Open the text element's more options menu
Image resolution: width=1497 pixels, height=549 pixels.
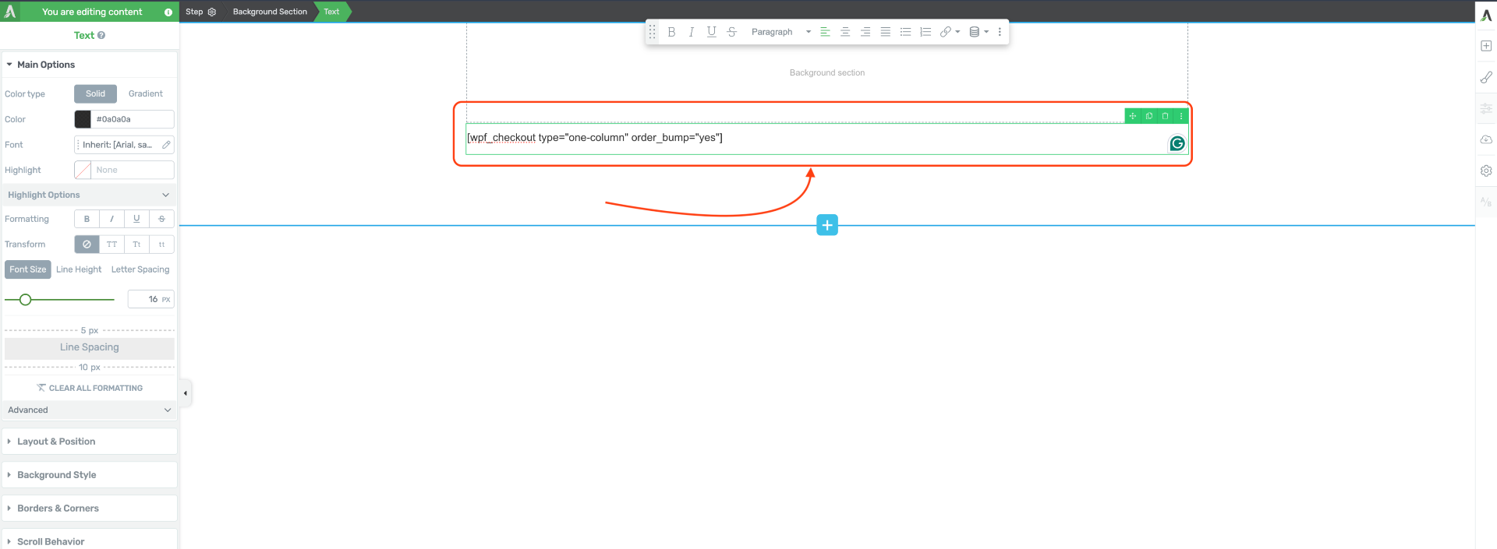pos(1181,116)
